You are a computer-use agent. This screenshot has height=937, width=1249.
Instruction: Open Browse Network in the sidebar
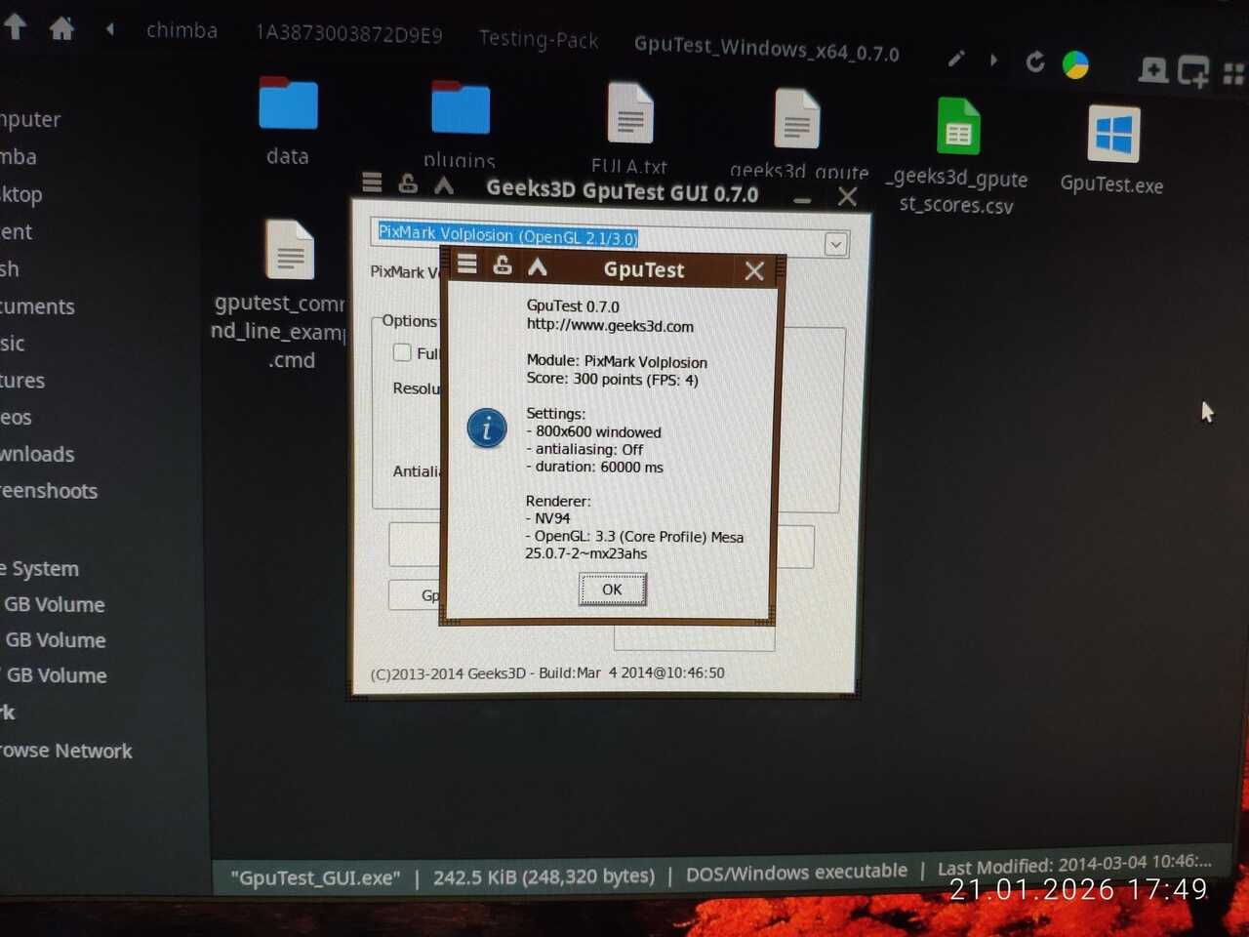66,751
